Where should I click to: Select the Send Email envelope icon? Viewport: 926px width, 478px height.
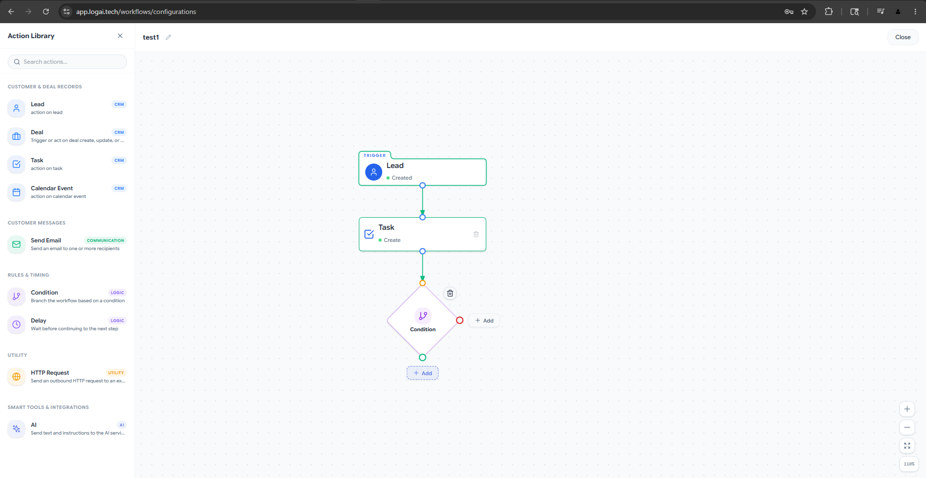(16, 244)
